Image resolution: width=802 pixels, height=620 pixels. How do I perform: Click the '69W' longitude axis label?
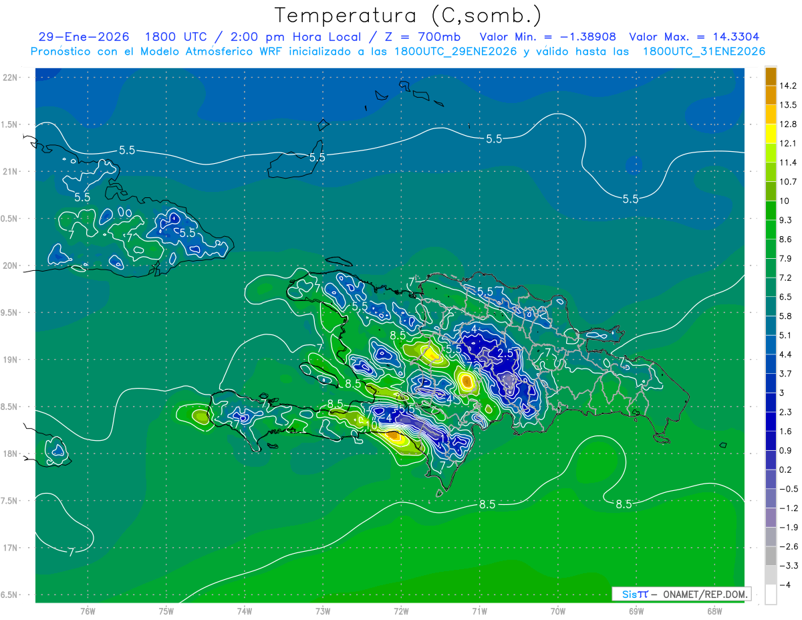(636, 611)
